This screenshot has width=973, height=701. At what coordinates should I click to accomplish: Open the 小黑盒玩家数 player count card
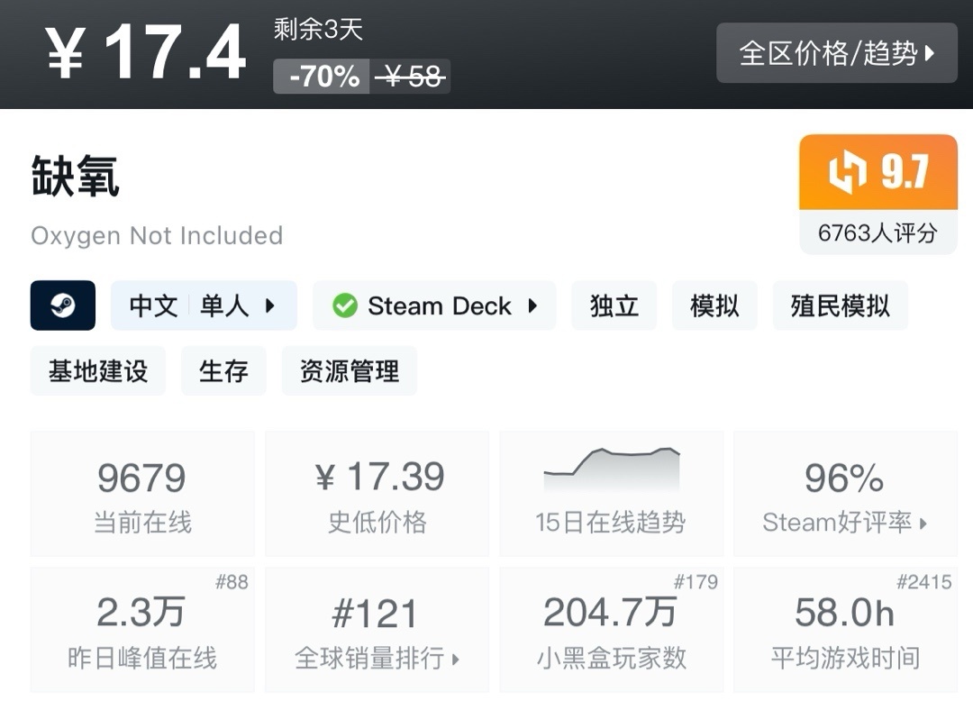pos(611,629)
